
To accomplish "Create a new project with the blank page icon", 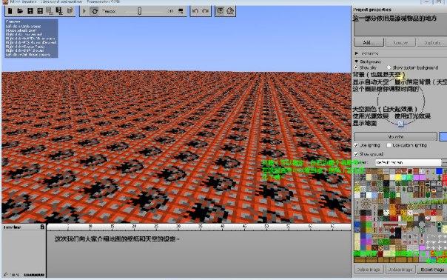I will pyautogui.click(x=10, y=11).
